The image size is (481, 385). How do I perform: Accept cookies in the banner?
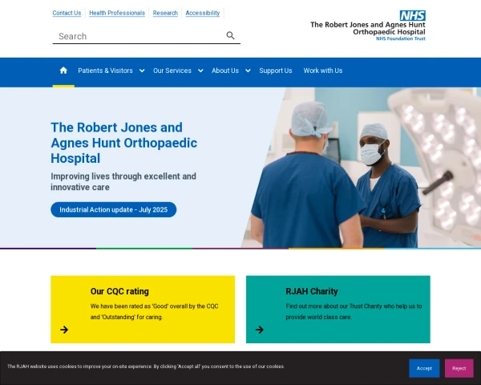pos(424,368)
